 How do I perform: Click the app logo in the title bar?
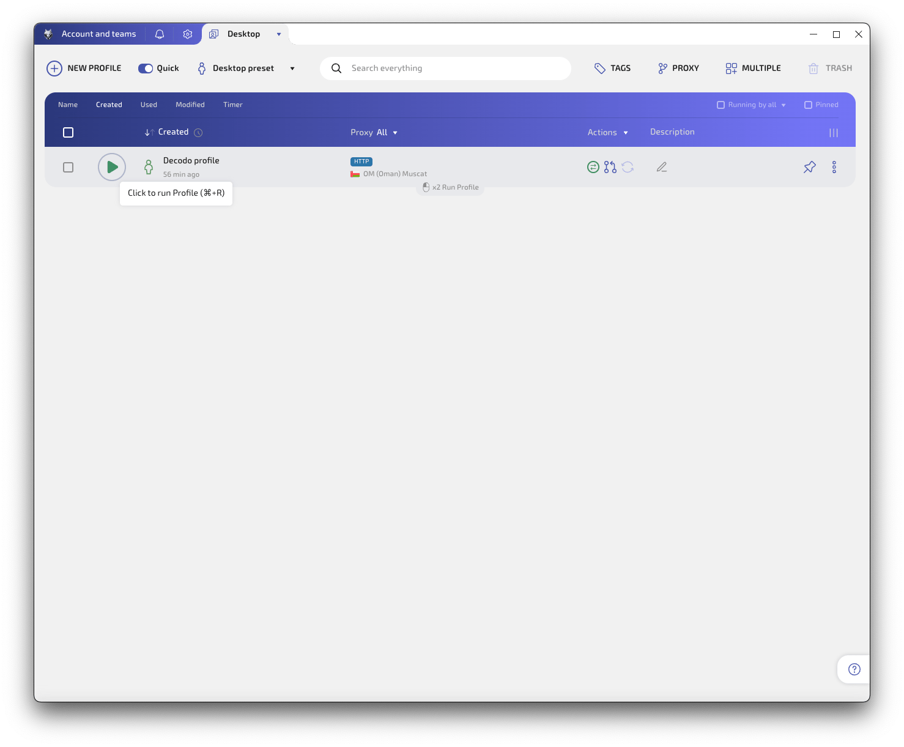(x=48, y=34)
